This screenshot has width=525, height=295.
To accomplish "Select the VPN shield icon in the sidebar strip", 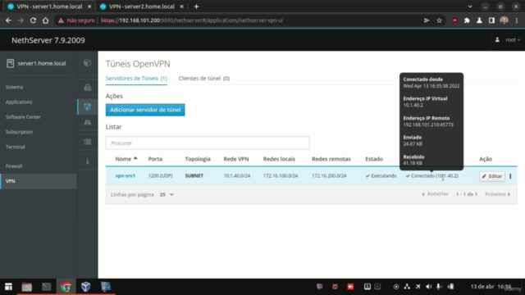I will 88,107.
